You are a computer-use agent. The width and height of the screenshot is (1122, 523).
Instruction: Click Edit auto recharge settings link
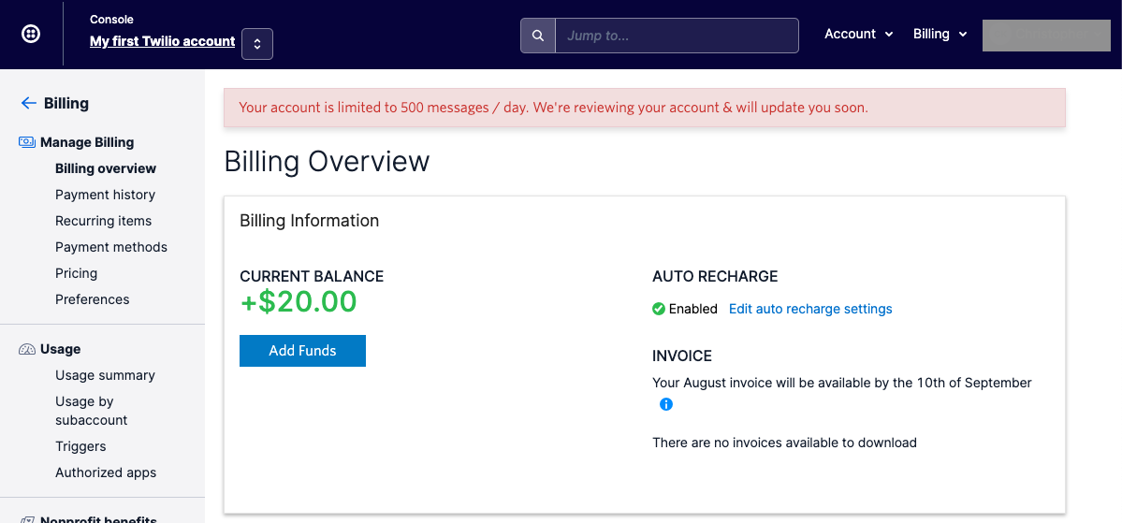click(810, 309)
